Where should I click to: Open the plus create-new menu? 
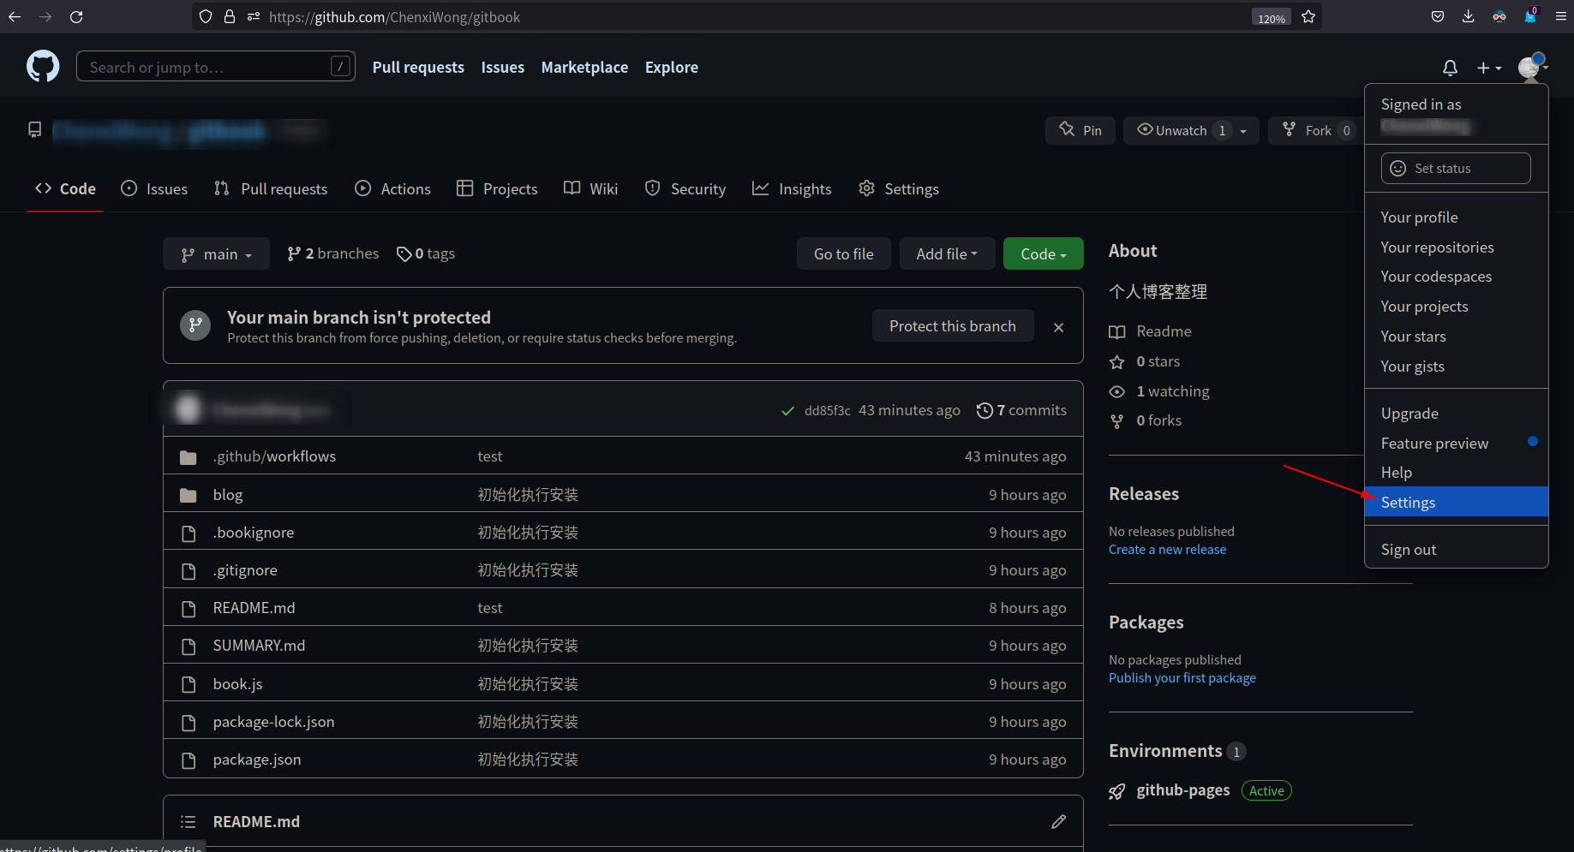click(1489, 68)
